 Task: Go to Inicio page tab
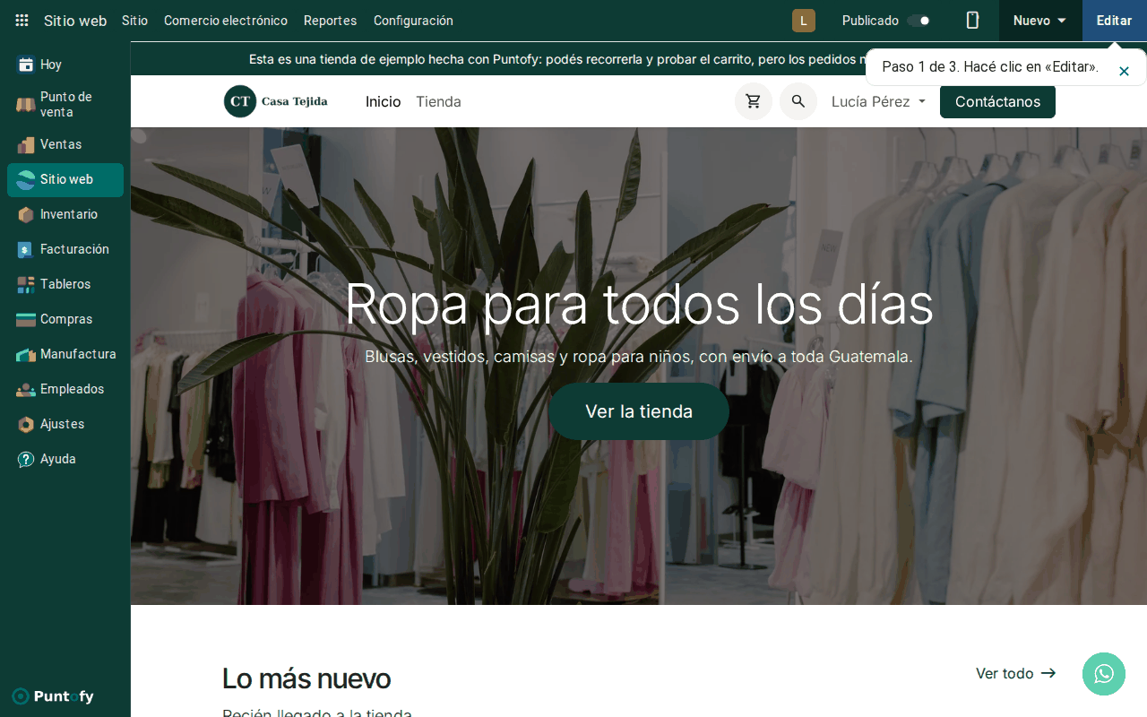click(x=384, y=101)
